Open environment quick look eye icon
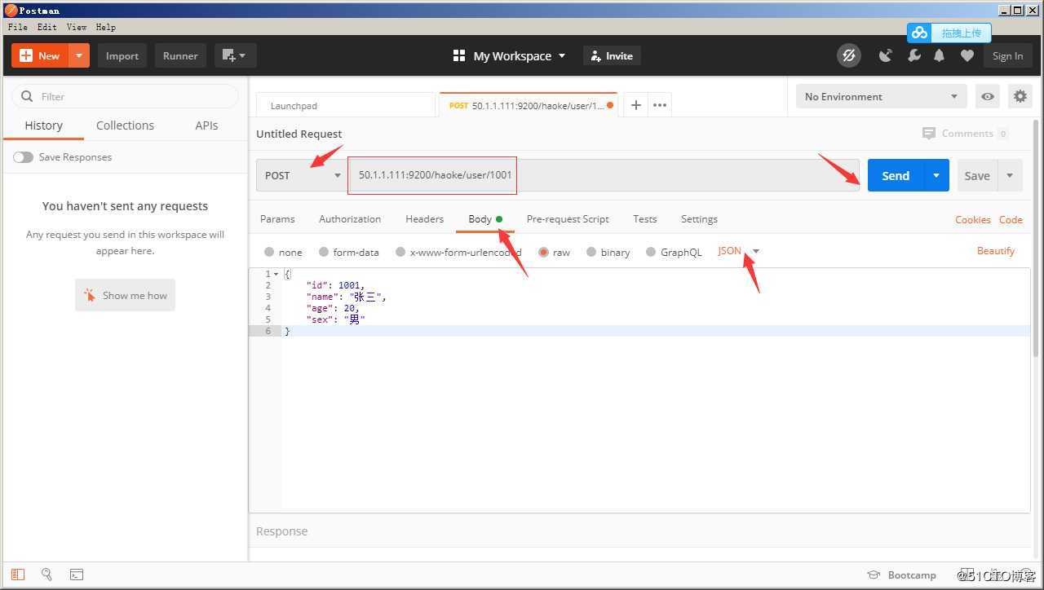 988,96
